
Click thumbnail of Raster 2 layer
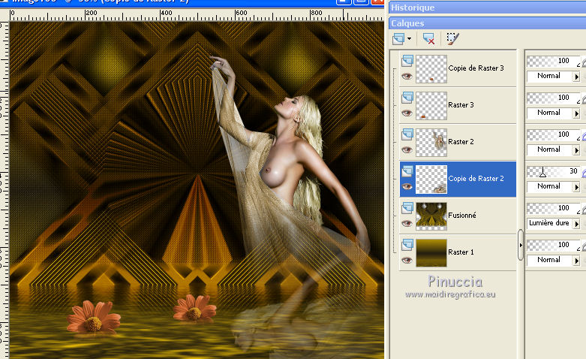[x=431, y=142]
